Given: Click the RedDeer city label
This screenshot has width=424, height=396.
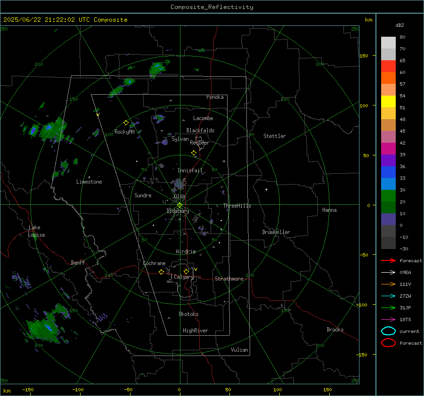Looking at the screenshot, I should coord(200,143).
